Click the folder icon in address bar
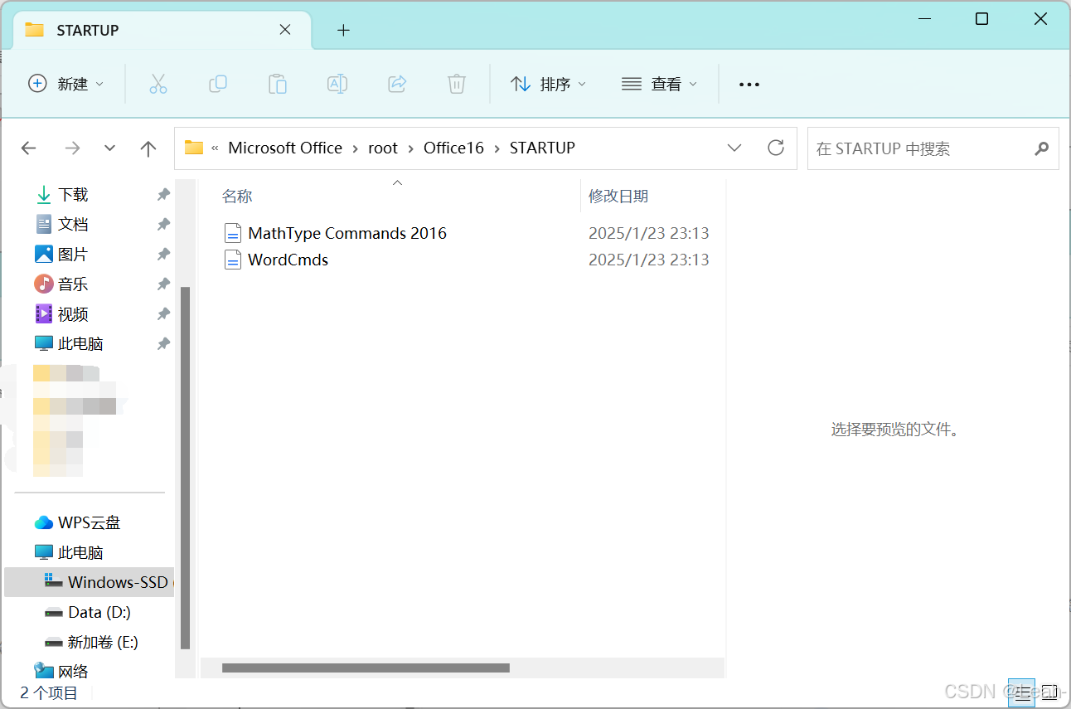The image size is (1071, 709). tap(194, 148)
